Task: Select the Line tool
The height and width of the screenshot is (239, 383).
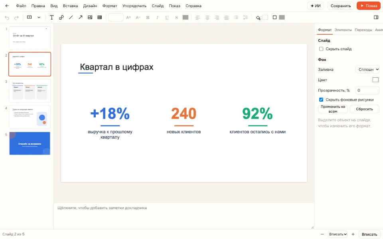Action: pyautogui.click(x=71, y=17)
